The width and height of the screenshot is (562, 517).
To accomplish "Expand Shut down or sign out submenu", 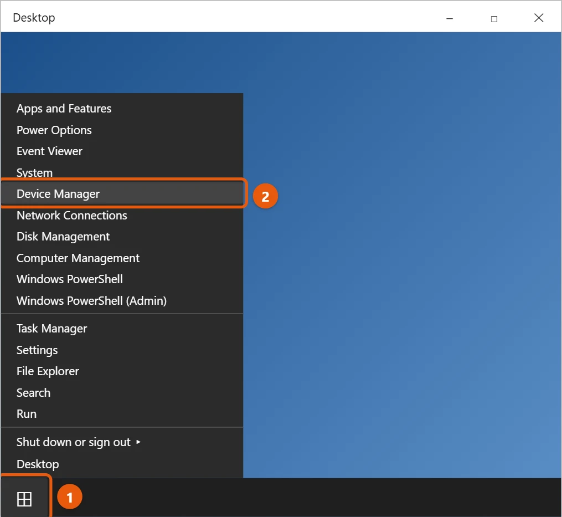I will point(122,442).
